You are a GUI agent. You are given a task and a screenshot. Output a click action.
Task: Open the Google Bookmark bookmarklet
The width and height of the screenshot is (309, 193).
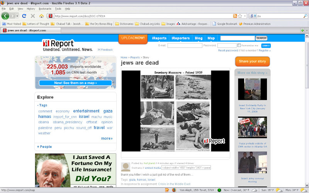point(225,24)
